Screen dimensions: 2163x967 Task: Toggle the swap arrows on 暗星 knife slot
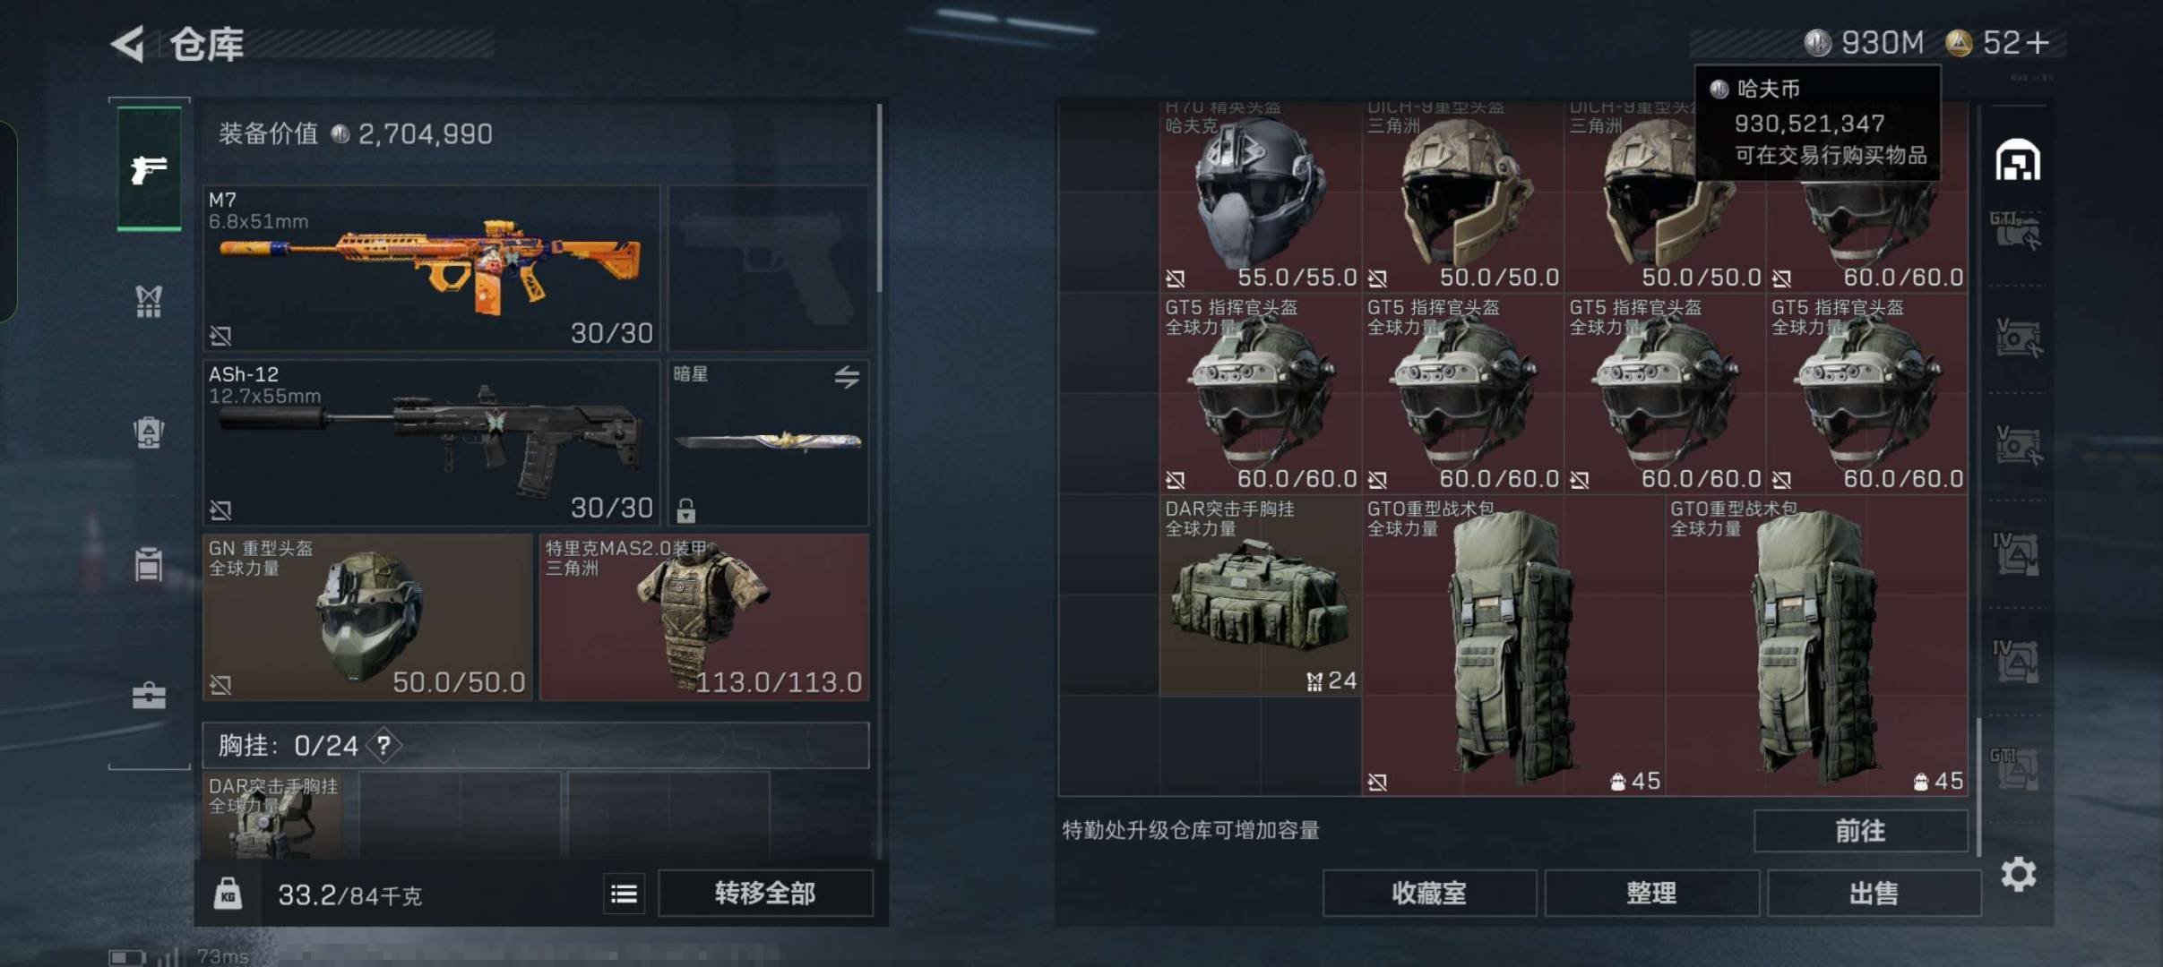pos(847,377)
